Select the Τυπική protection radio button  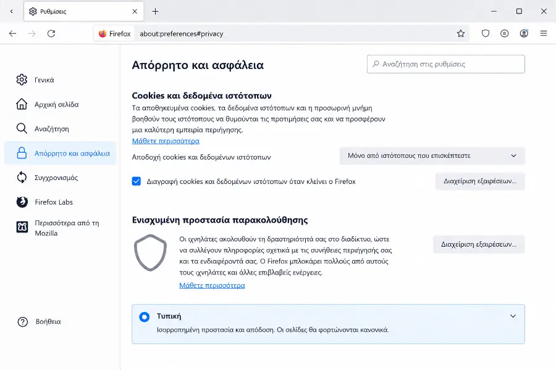pos(145,316)
